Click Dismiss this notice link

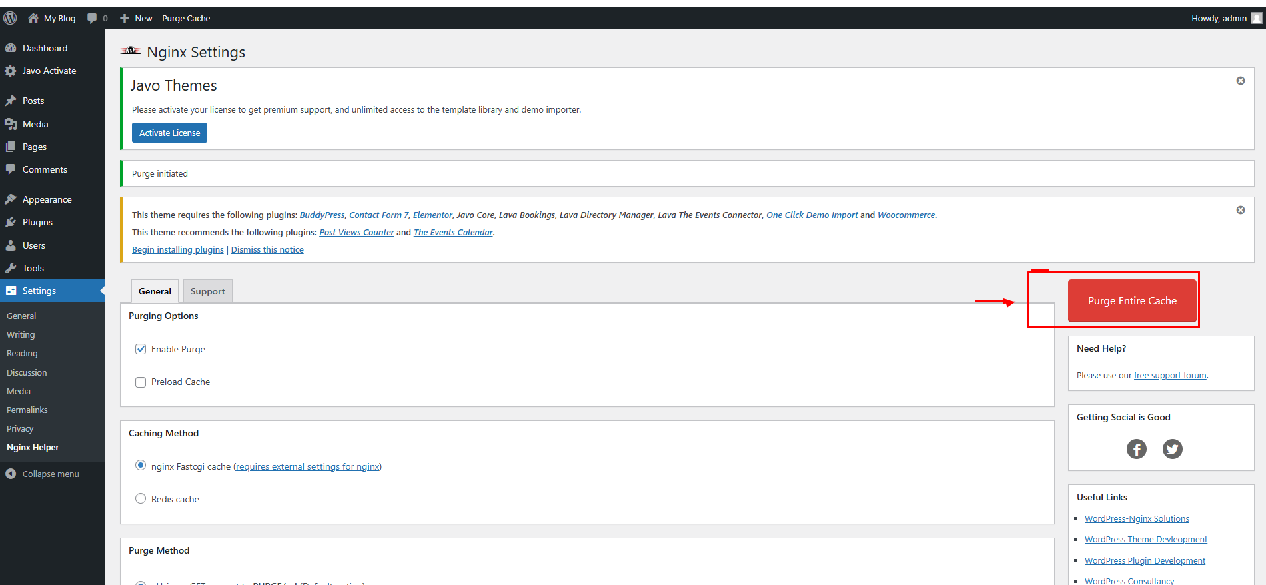(267, 249)
